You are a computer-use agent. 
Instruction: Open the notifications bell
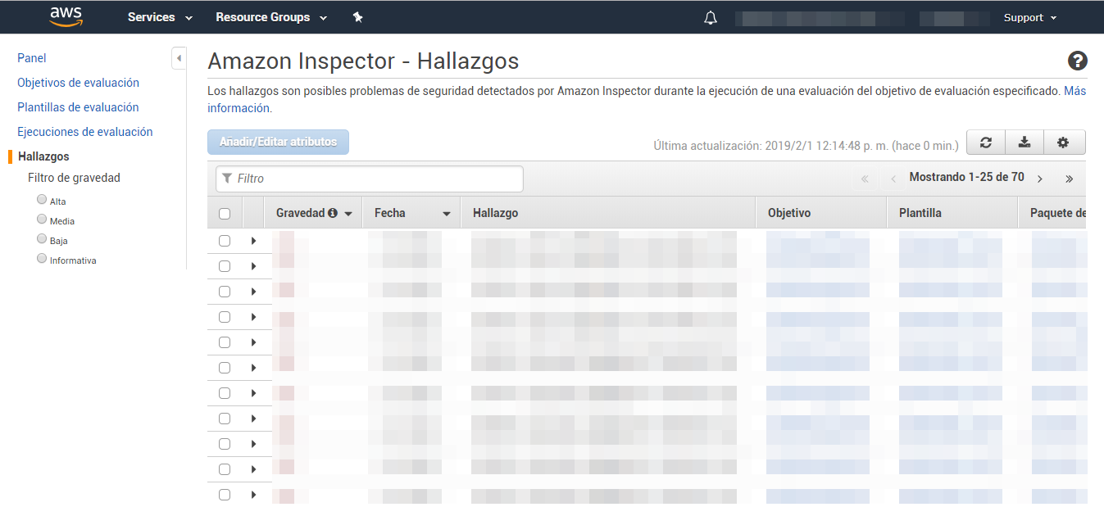click(x=711, y=18)
